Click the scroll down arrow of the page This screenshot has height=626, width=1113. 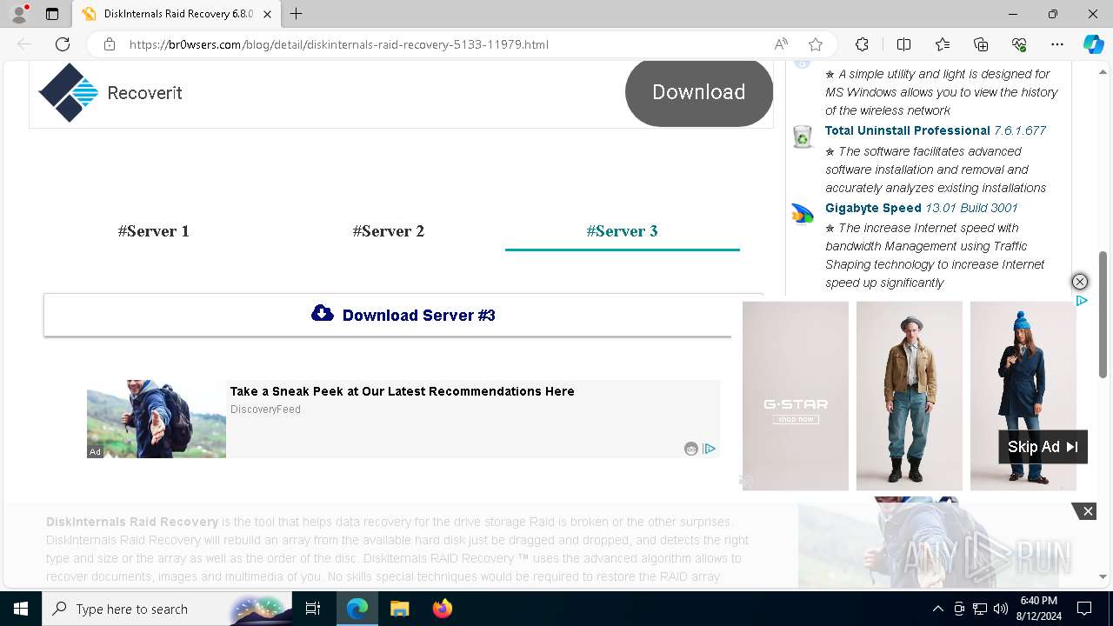pyautogui.click(x=1103, y=576)
